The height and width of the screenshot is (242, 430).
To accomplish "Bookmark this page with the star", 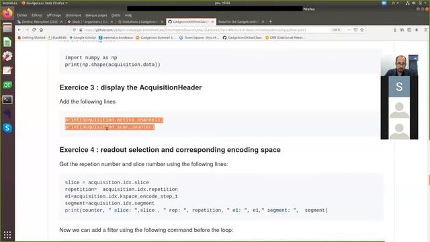I will [x=362, y=30].
